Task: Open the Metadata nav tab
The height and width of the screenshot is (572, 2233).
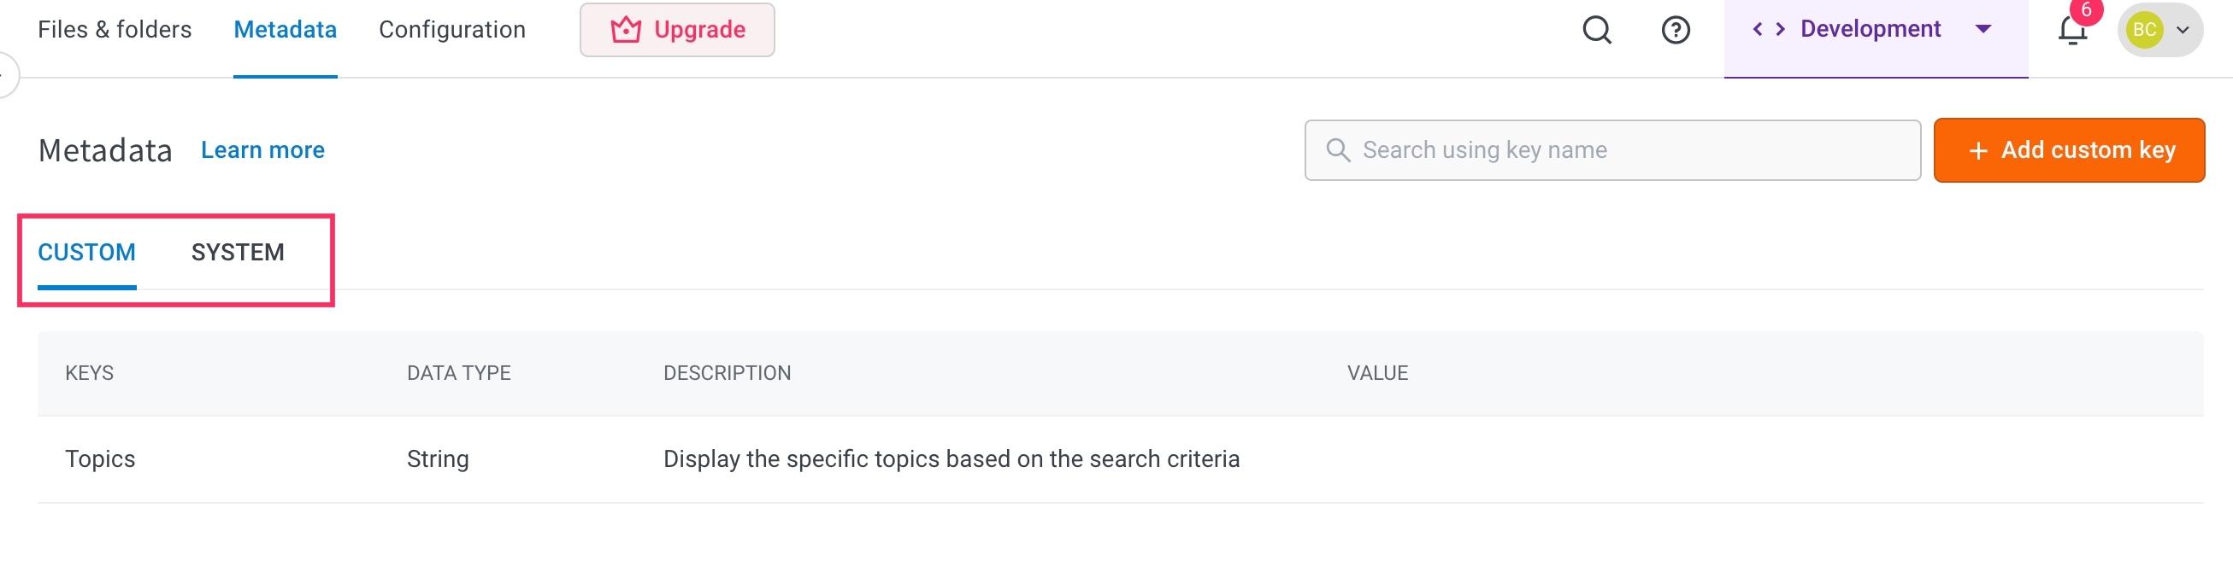Action: coord(286,30)
